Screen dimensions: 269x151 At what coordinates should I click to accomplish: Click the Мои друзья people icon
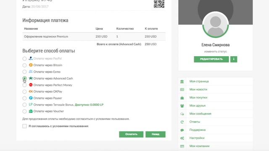(x=182, y=106)
